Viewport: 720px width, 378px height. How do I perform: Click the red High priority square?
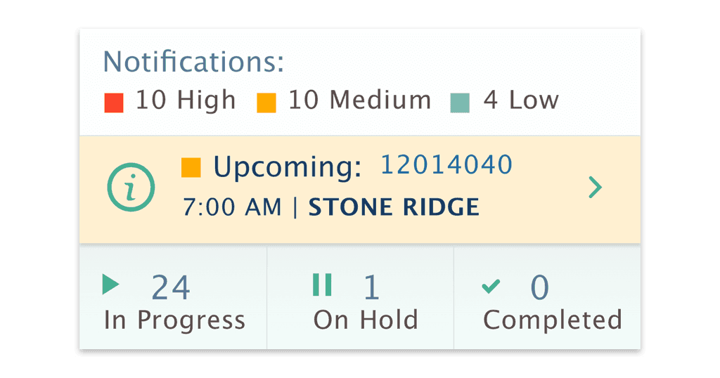point(113,103)
